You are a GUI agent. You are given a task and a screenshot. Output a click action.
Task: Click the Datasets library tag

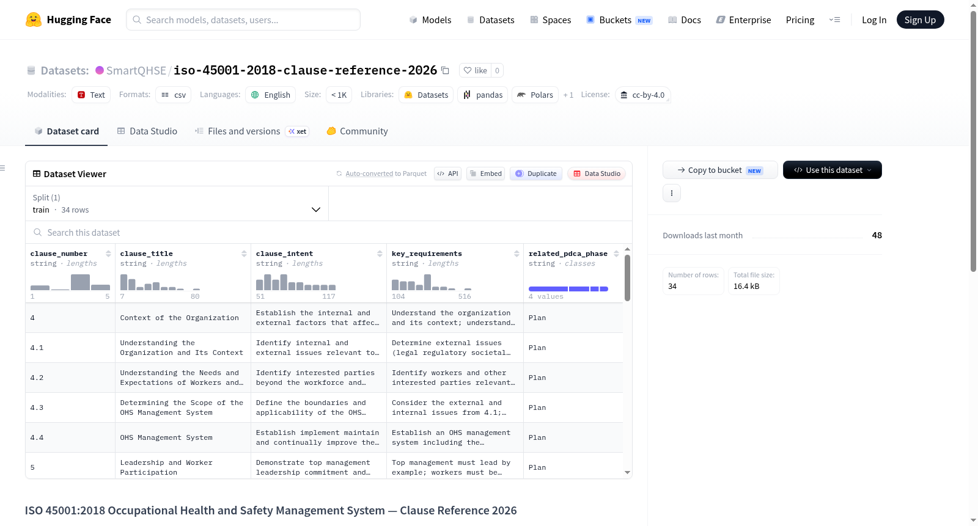pyautogui.click(x=426, y=95)
